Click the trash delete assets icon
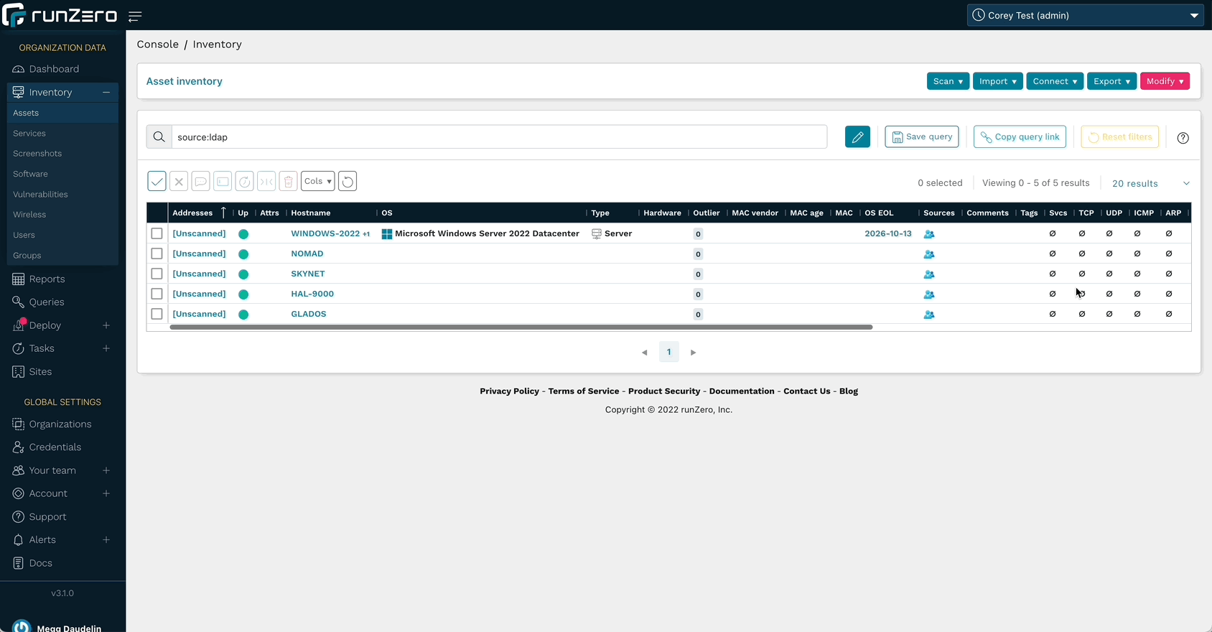Image resolution: width=1212 pixels, height=632 pixels. 288,182
